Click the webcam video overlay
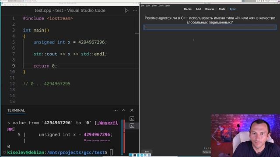The height and width of the screenshot is (157, 280). click(245, 136)
